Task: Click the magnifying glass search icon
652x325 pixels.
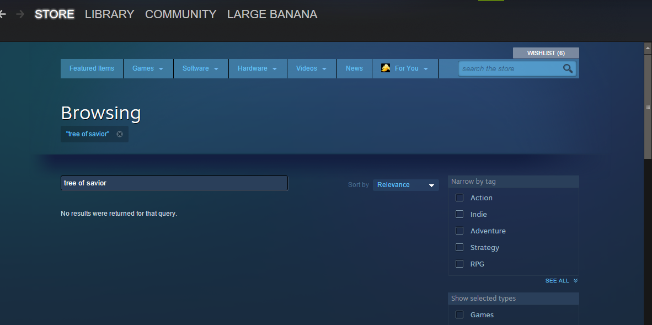Action: click(x=568, y=68)
